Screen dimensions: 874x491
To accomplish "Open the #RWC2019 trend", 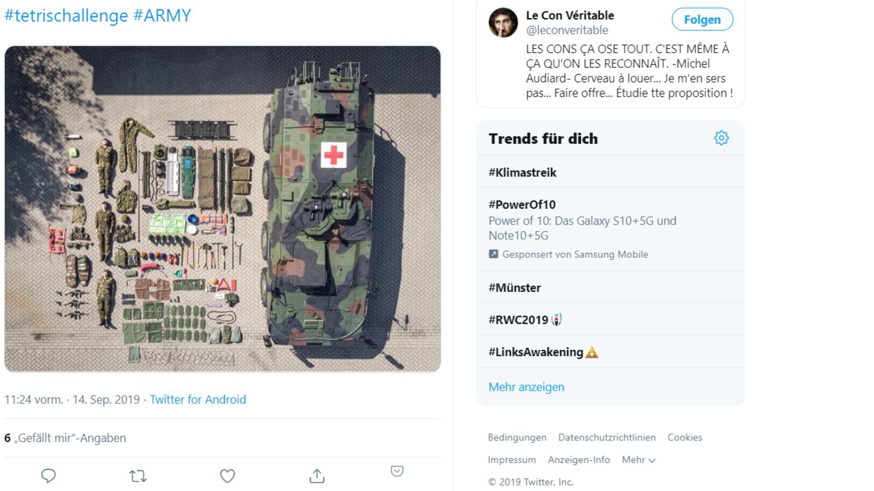I will (x=518, y=320).
